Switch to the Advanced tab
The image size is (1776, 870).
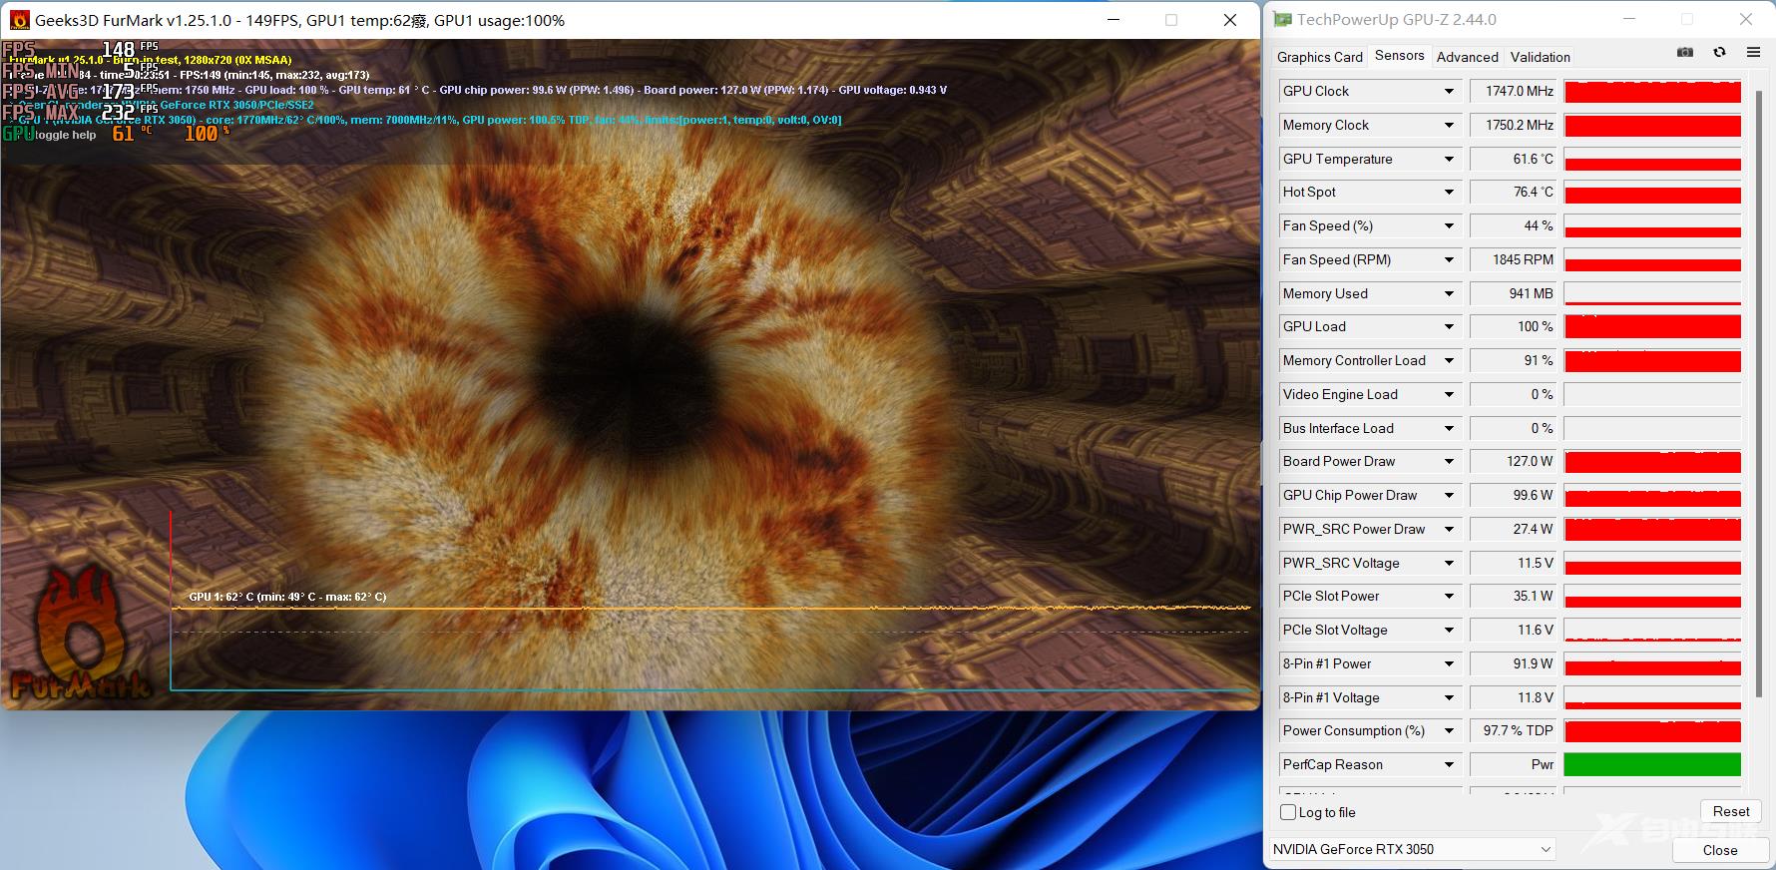point(1467,57)
